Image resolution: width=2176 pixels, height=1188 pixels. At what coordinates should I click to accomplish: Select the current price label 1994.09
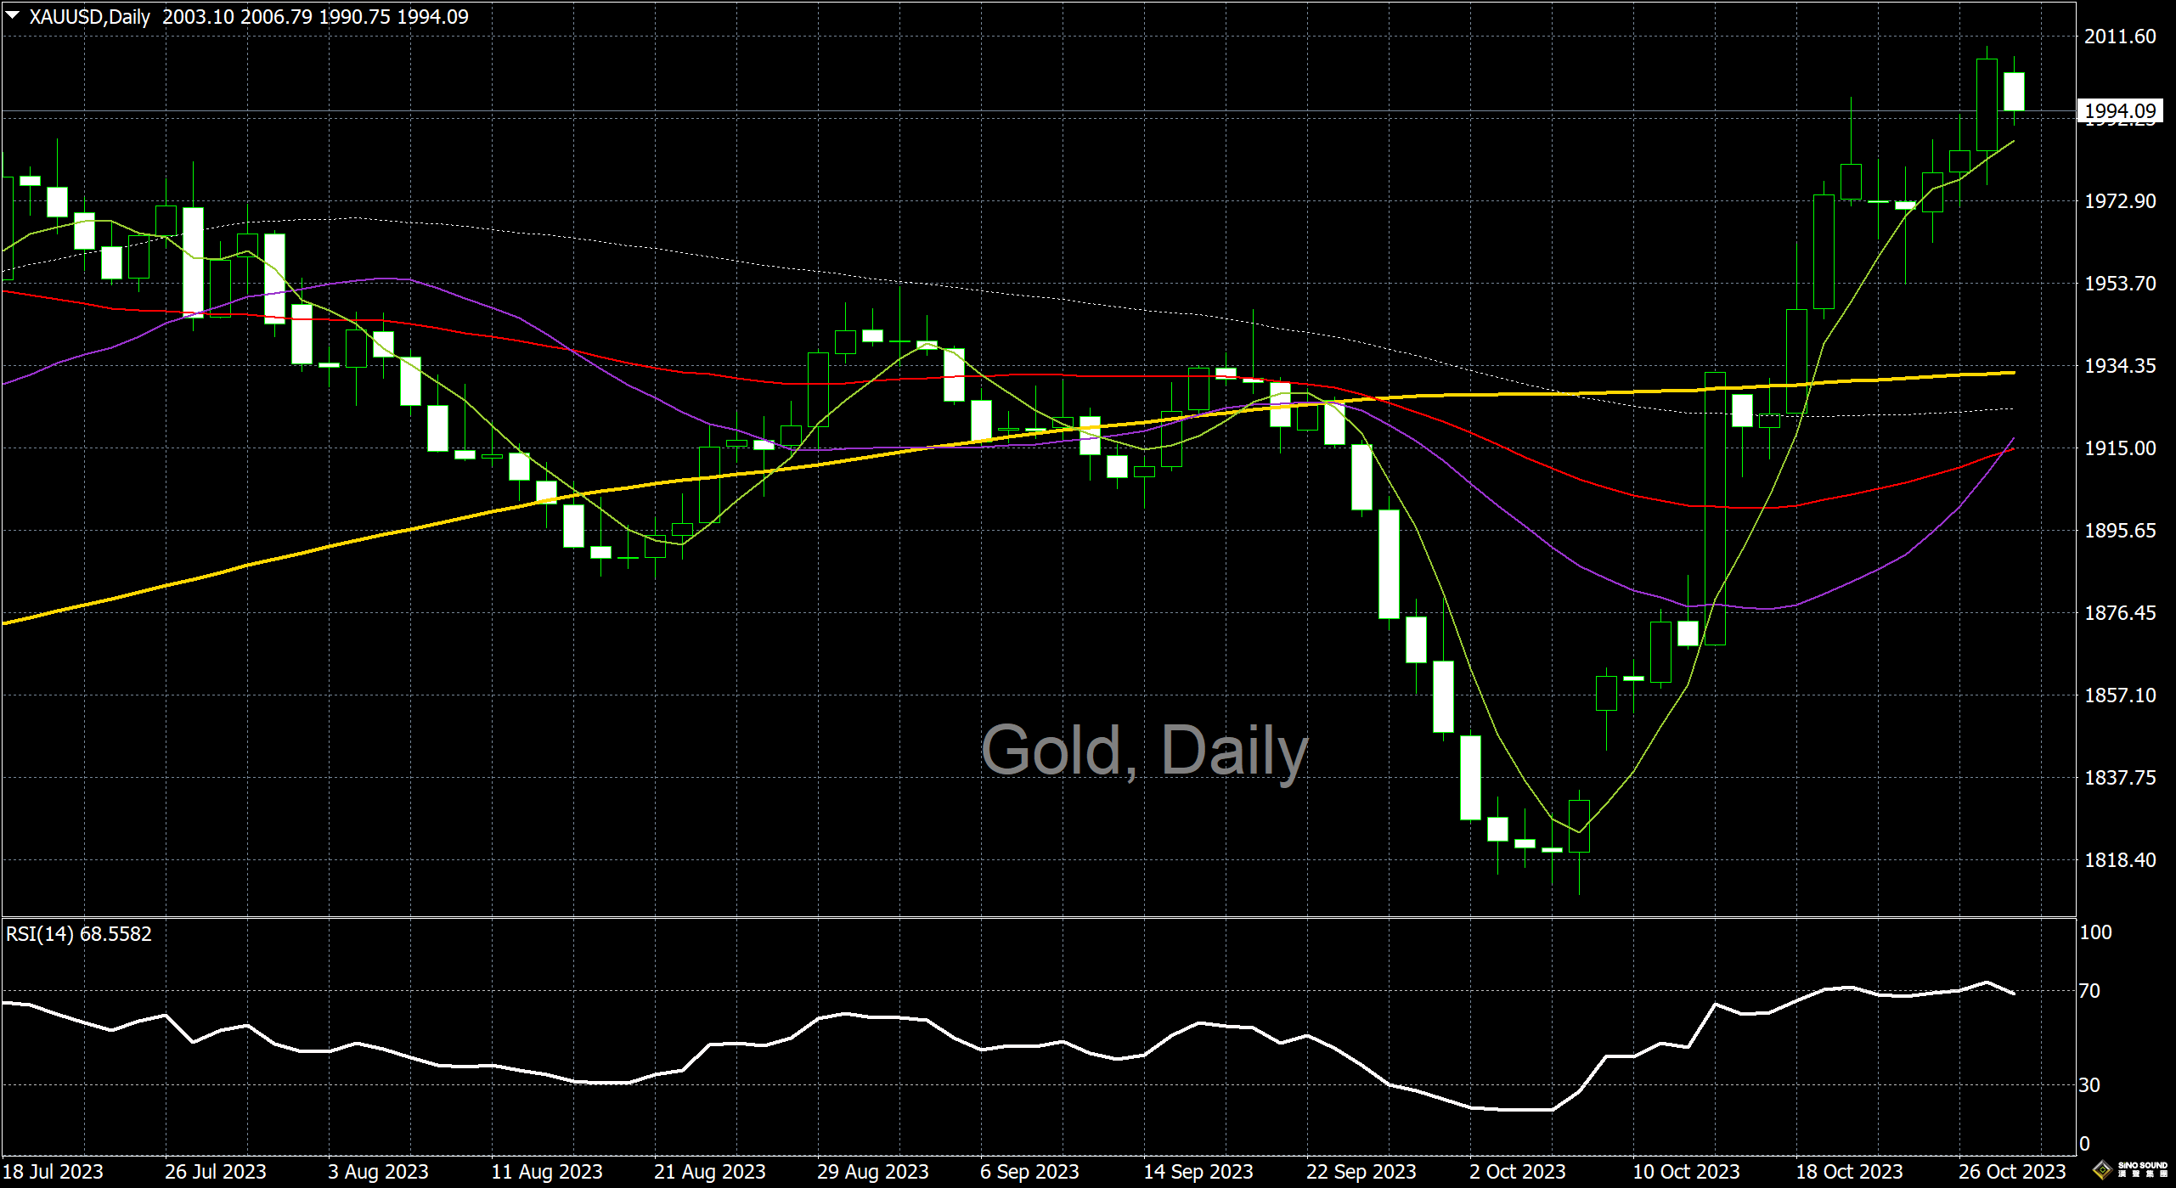tap(2120, 111)
